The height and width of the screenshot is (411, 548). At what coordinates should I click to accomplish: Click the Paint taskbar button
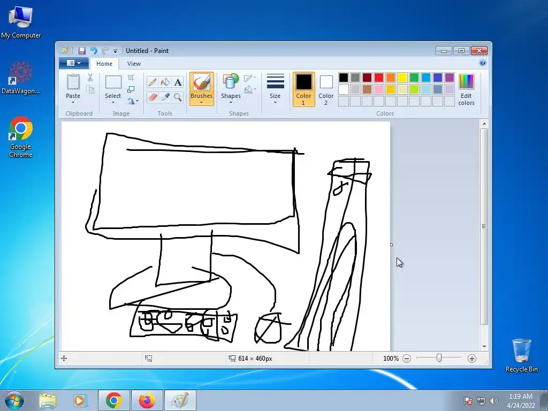click(x=180, y=400)
